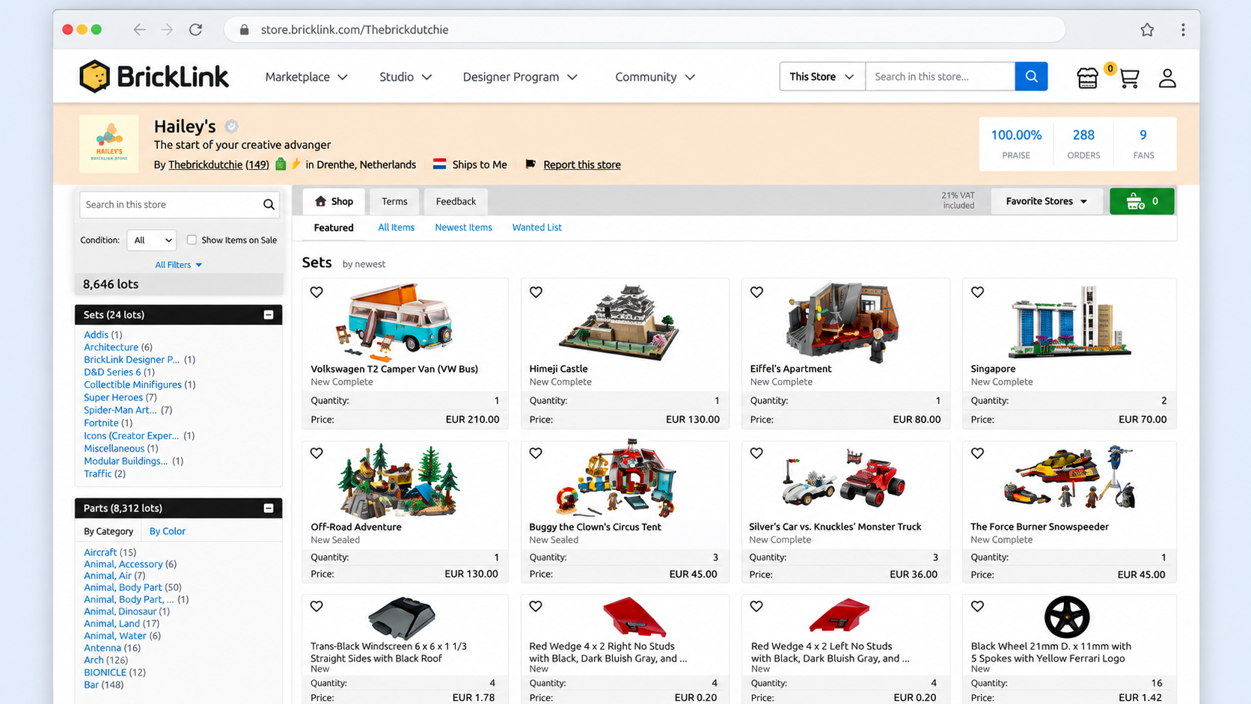
Task: Open the Condition All dropdown
Action: [x=152, y=240]
